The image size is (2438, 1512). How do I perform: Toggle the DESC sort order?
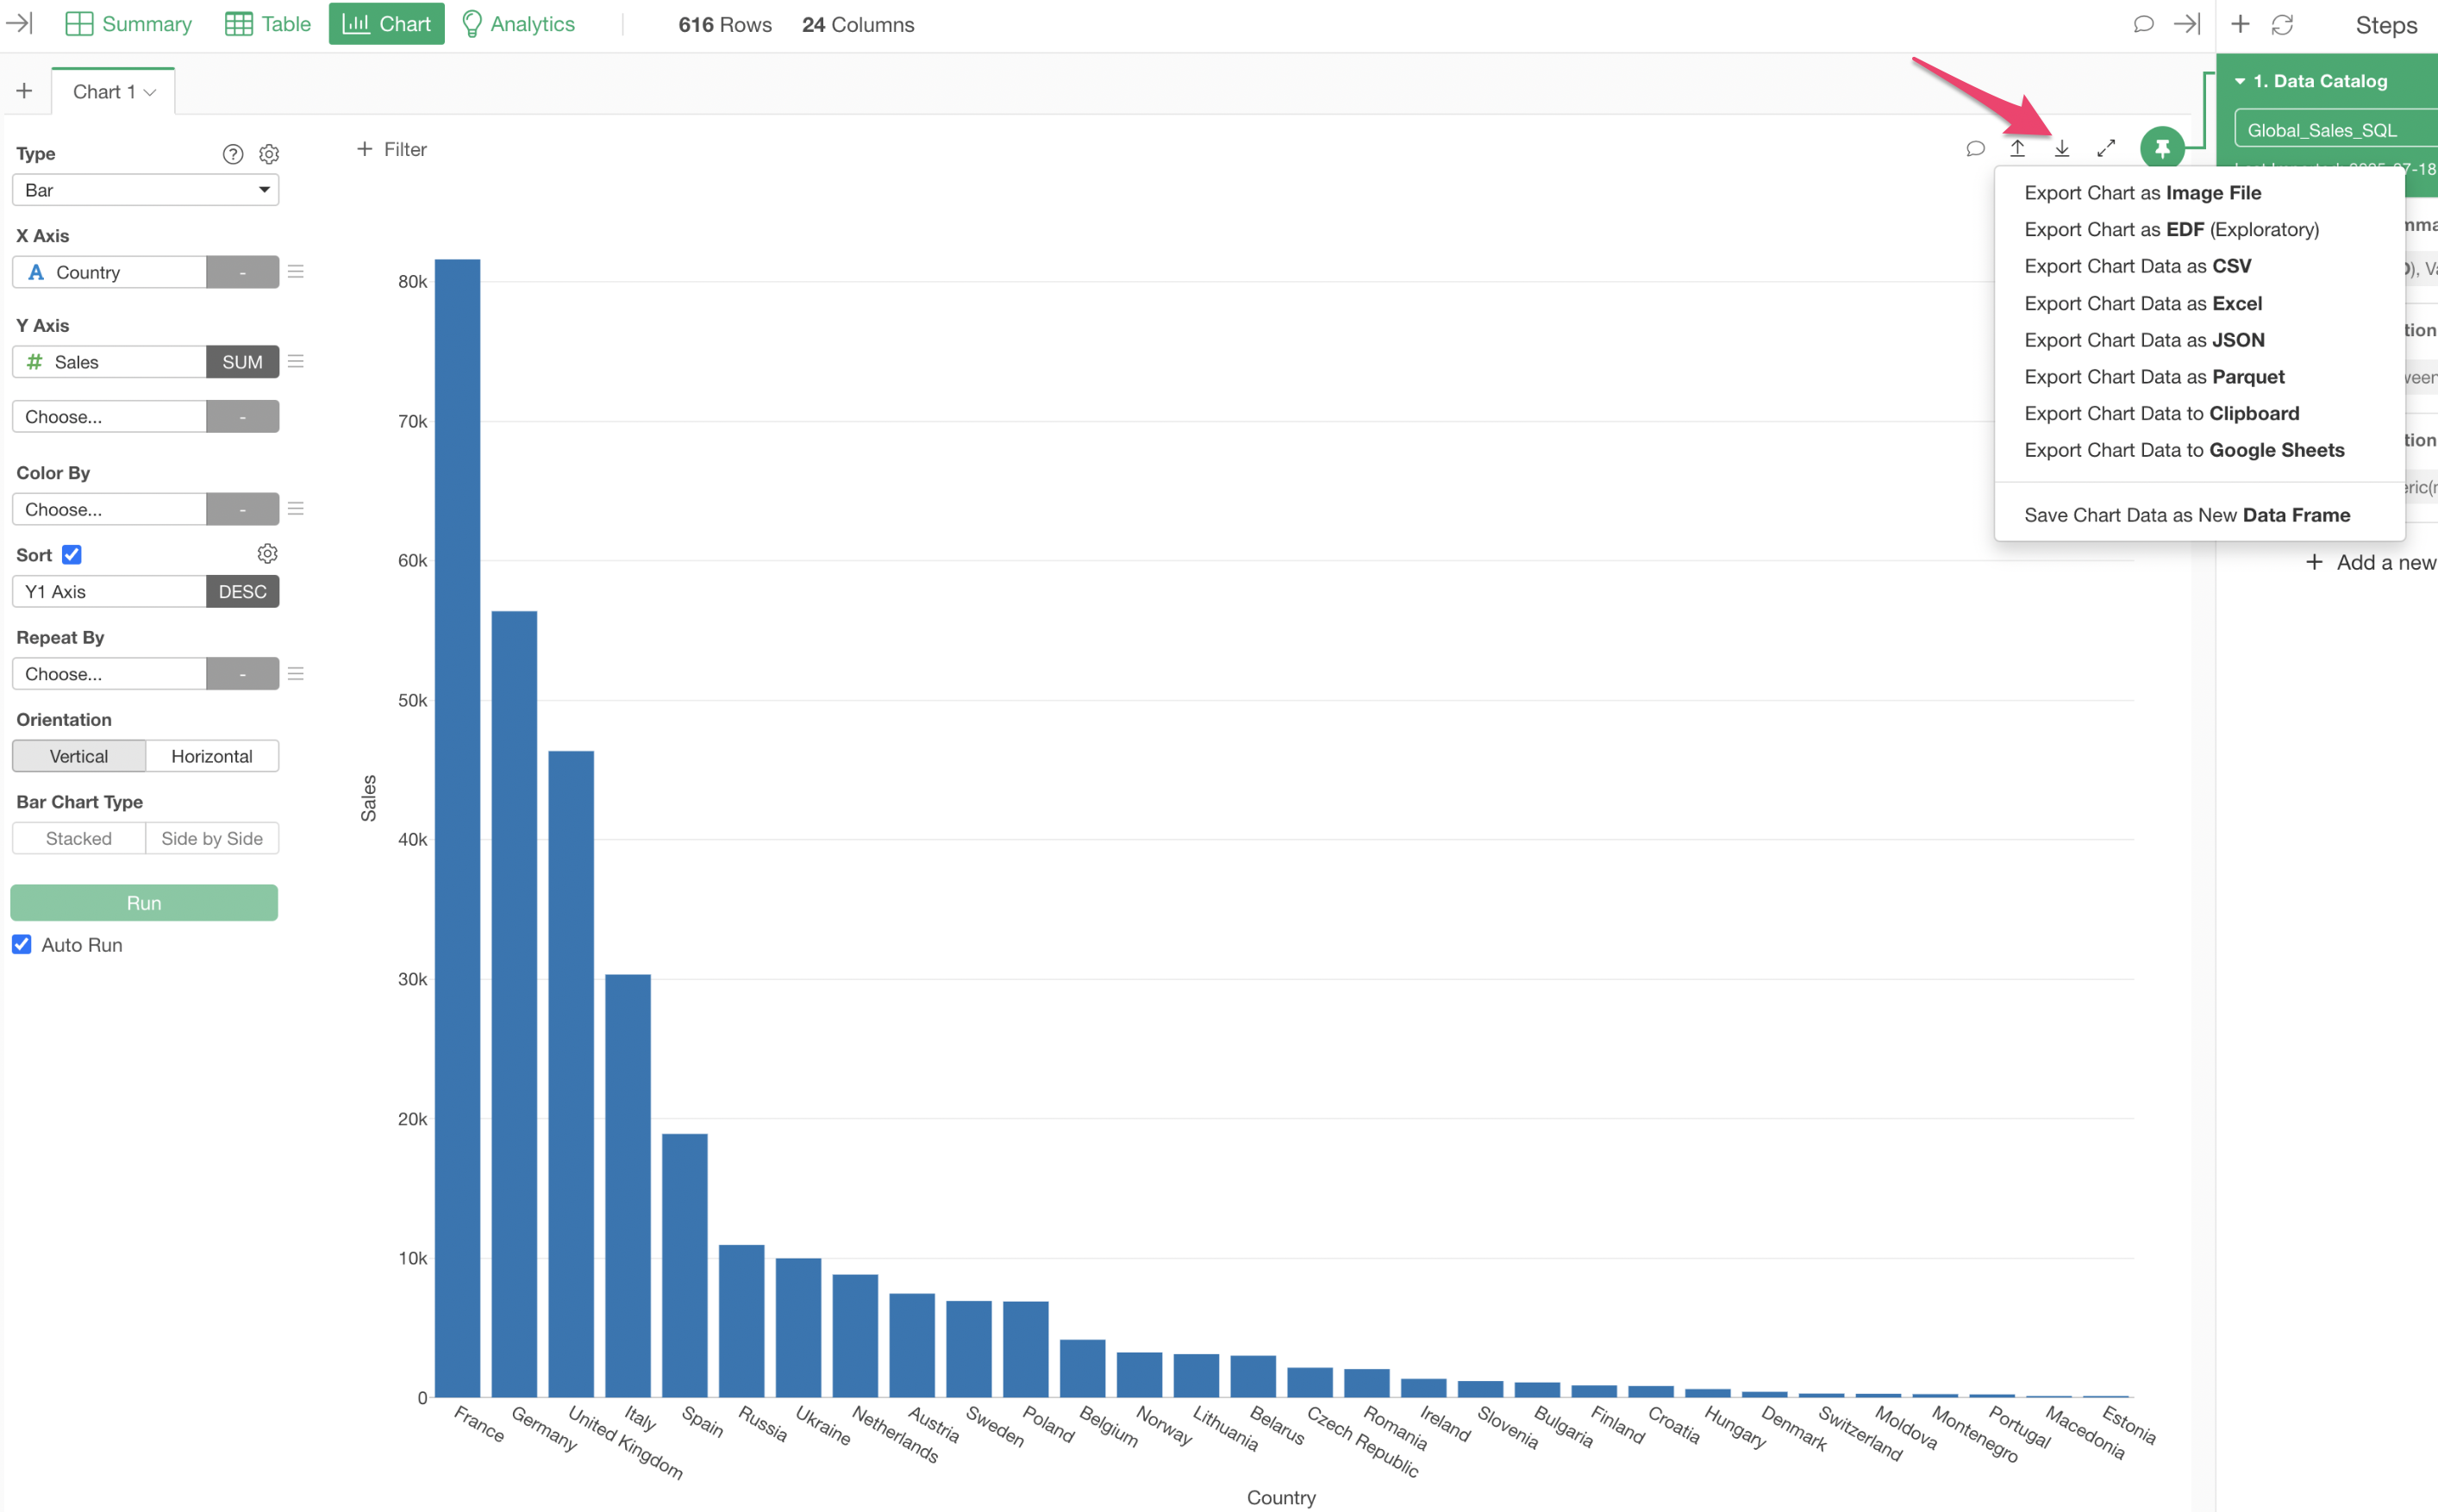pos(243,592)
